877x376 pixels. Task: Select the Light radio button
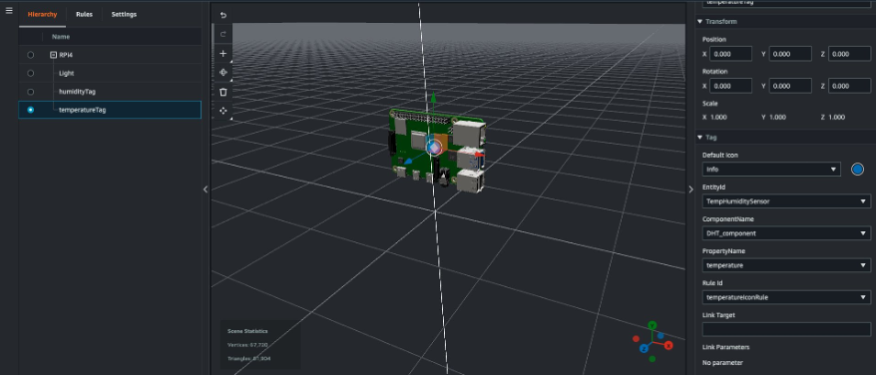(x=31, y=73)
